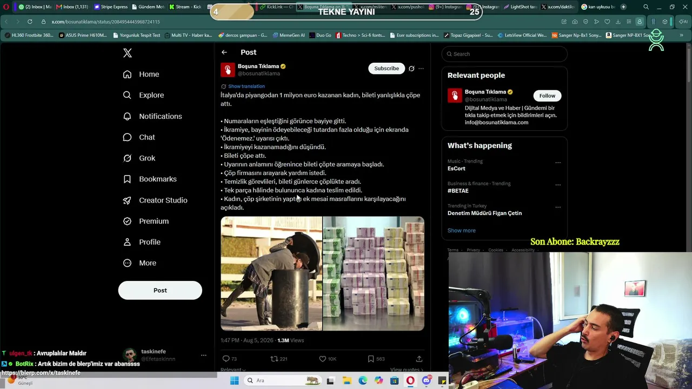
Task: Open a new browser tab
Action: 623,7
